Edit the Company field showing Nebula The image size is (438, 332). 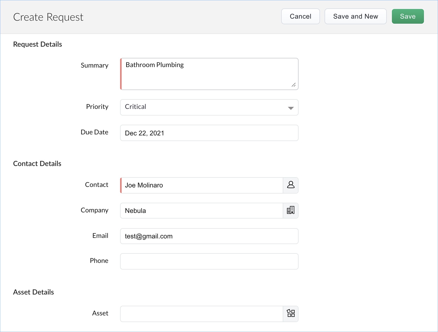(x=202, y=211)
